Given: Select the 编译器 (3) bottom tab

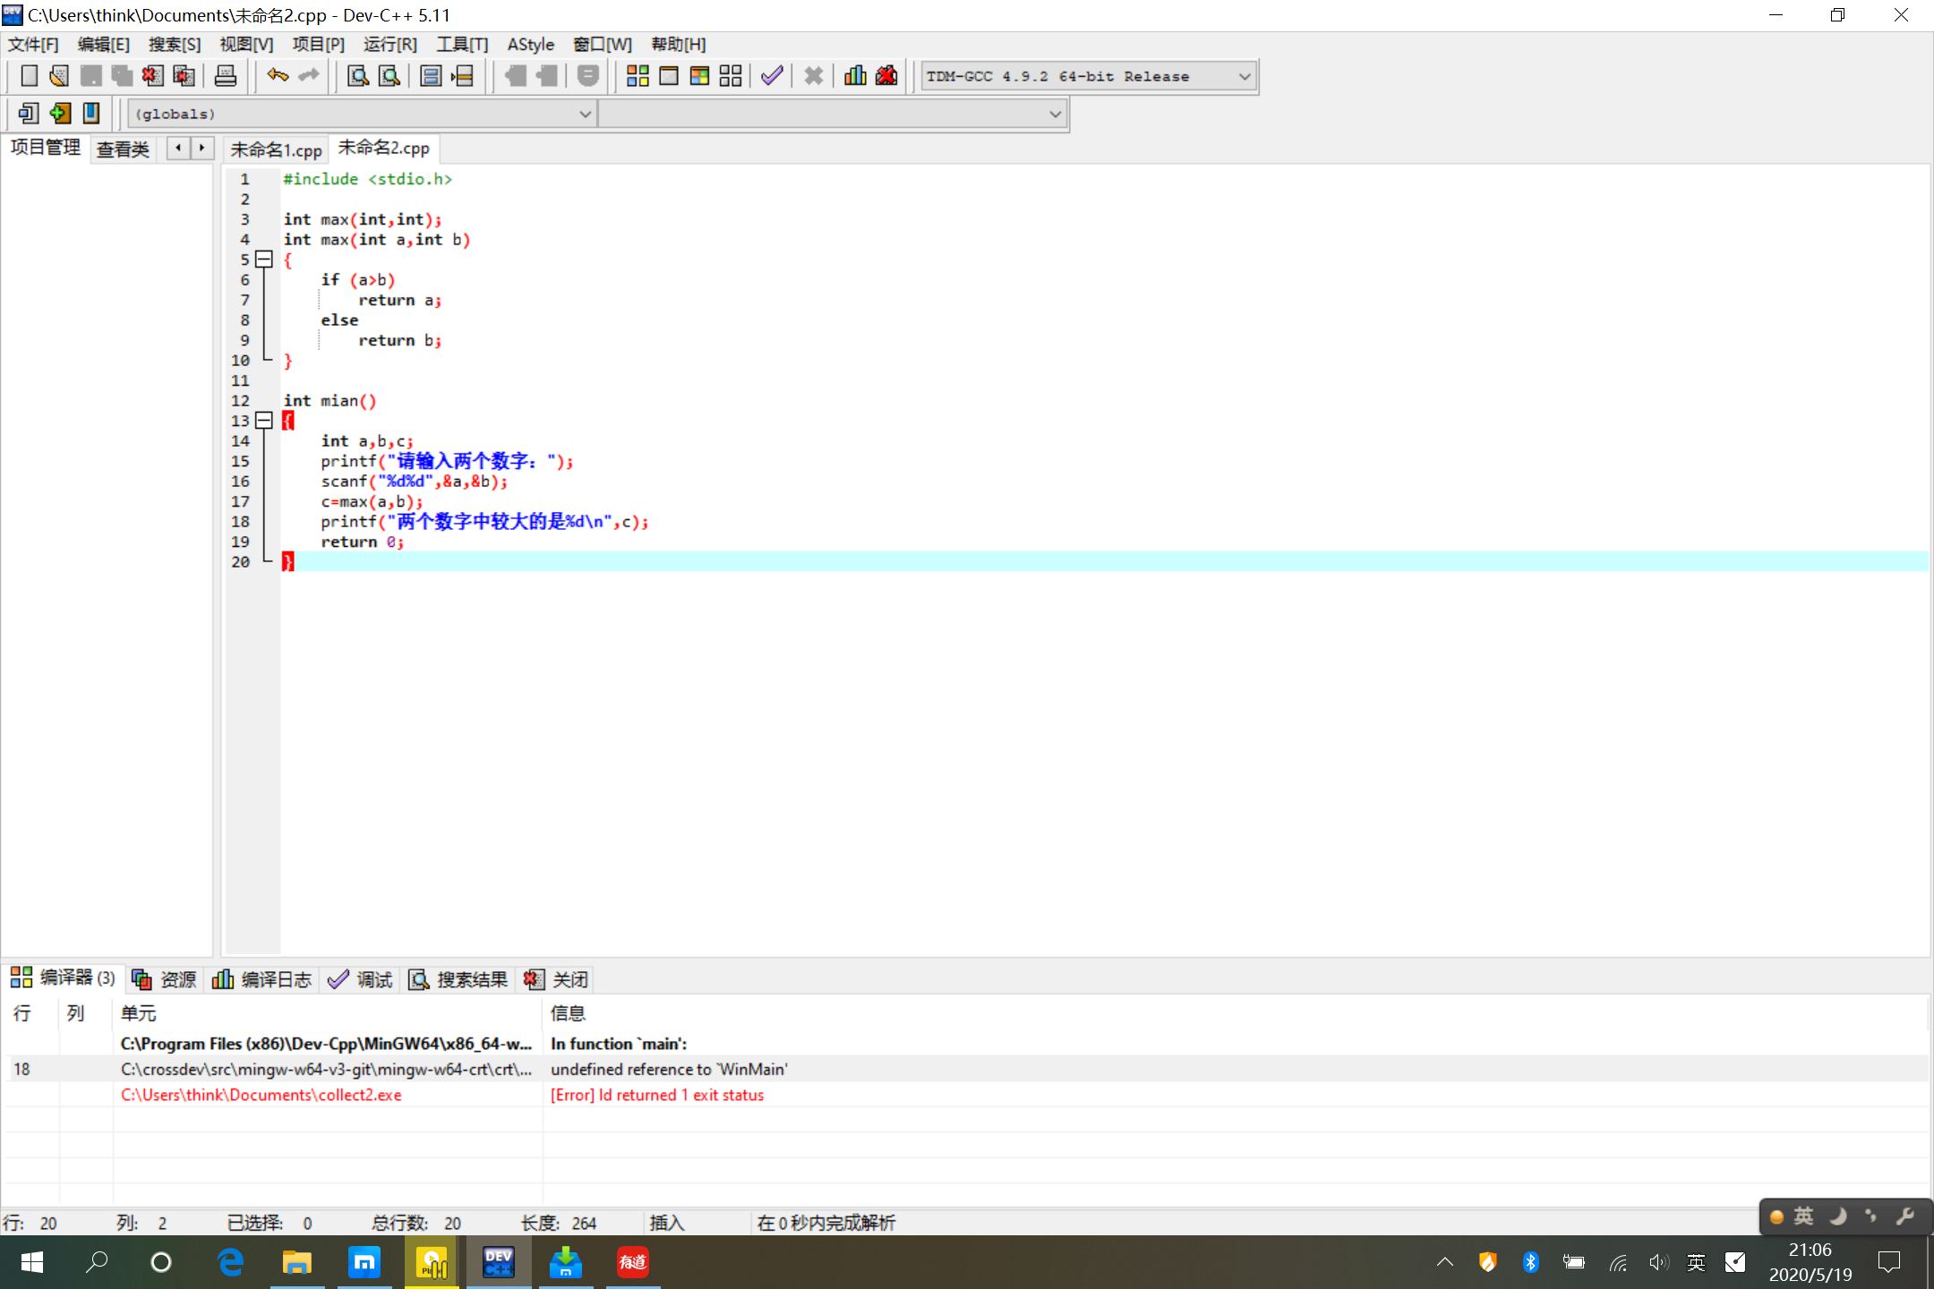Looking at the screenshot, I should (x=63, y=978).
